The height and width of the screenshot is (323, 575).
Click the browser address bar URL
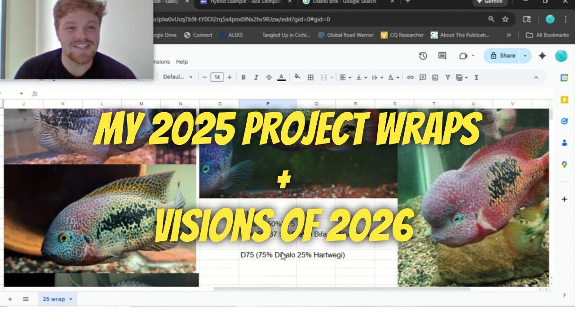point(242,19)
